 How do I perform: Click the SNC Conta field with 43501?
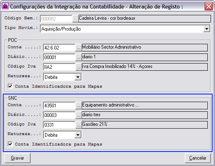[x=59, y=106]
